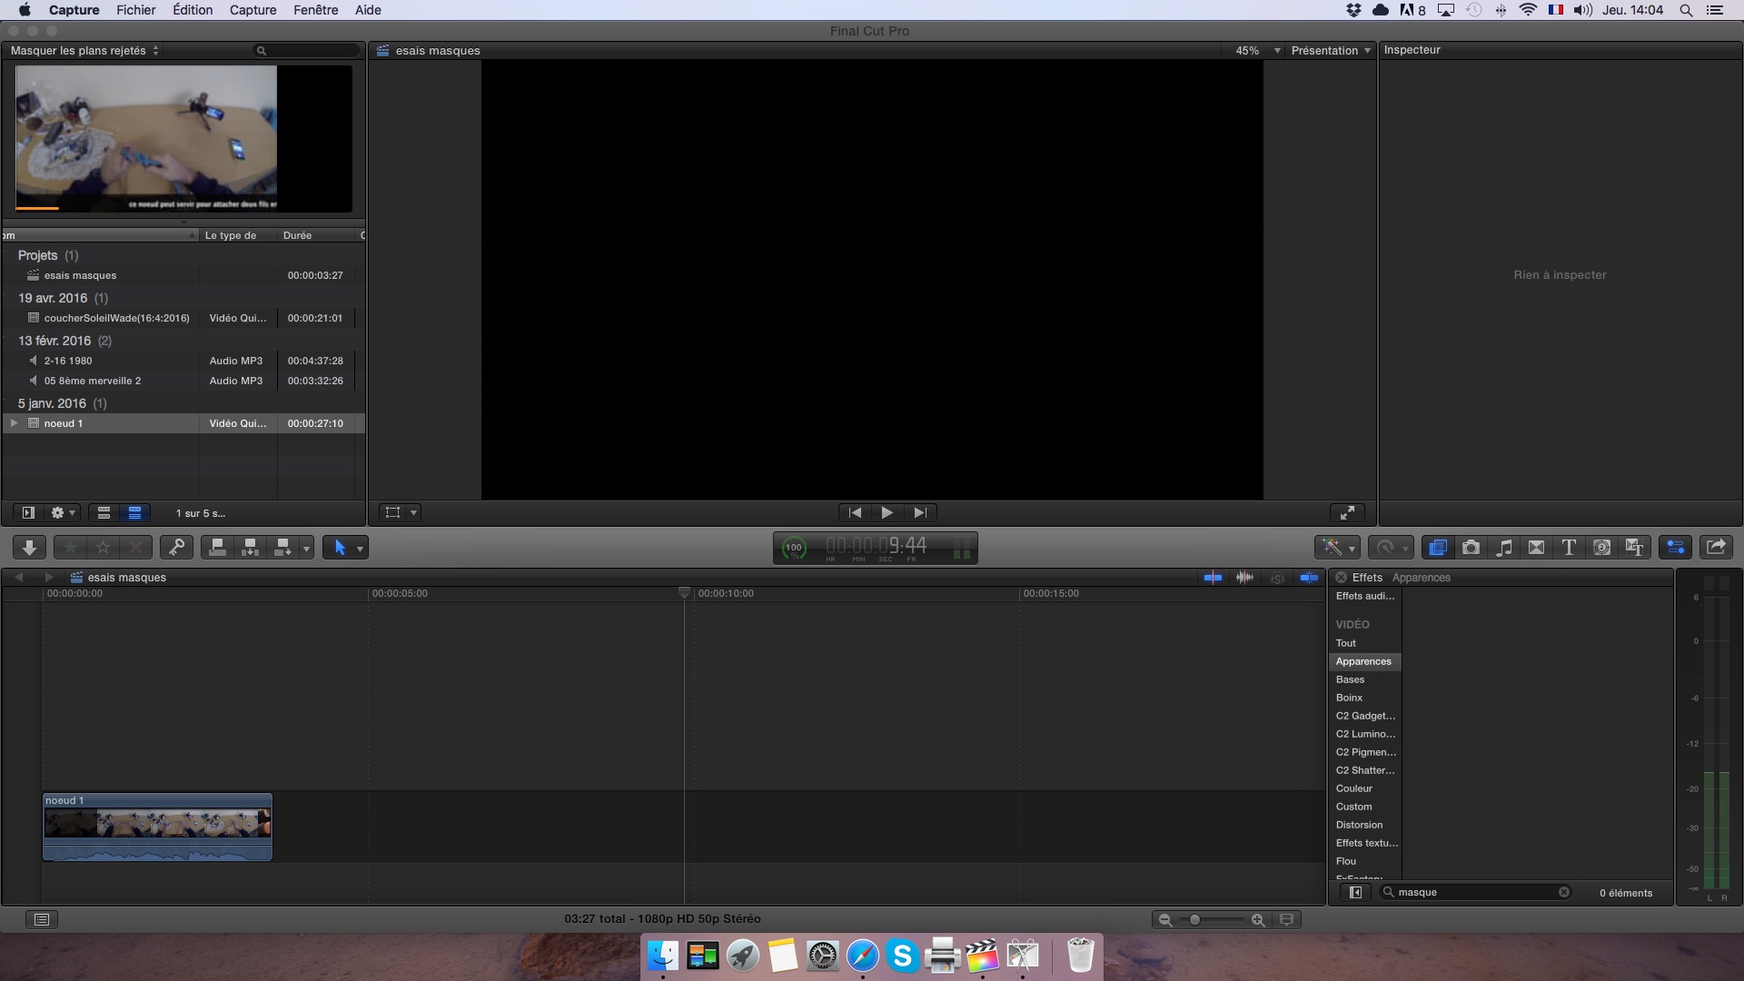Show the Photos browser camera icon
This screenshot has height=981, width=1744.
pos(1471,547)
